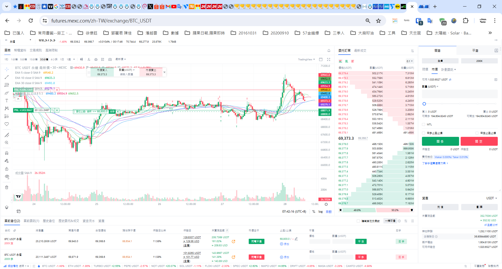Click the transfer arrows next to available balance
Viewport: 502px width, 269px height.
(x=450, y=79)
